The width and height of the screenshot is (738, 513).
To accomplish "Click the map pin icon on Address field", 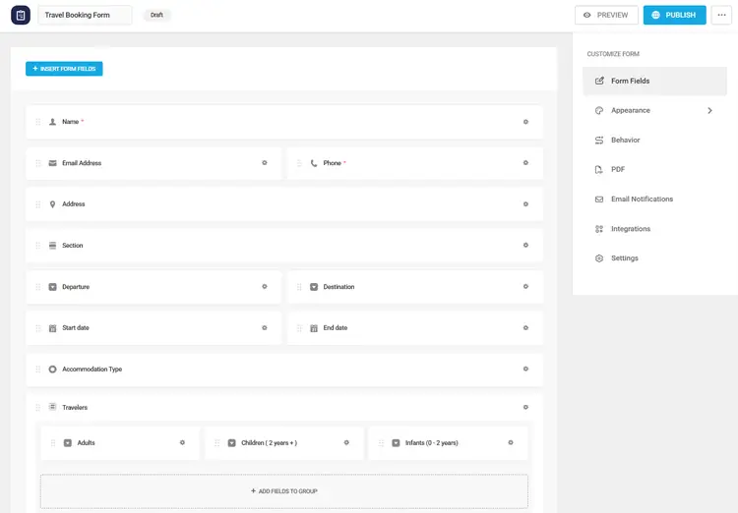I will click(x=53, y=204).
